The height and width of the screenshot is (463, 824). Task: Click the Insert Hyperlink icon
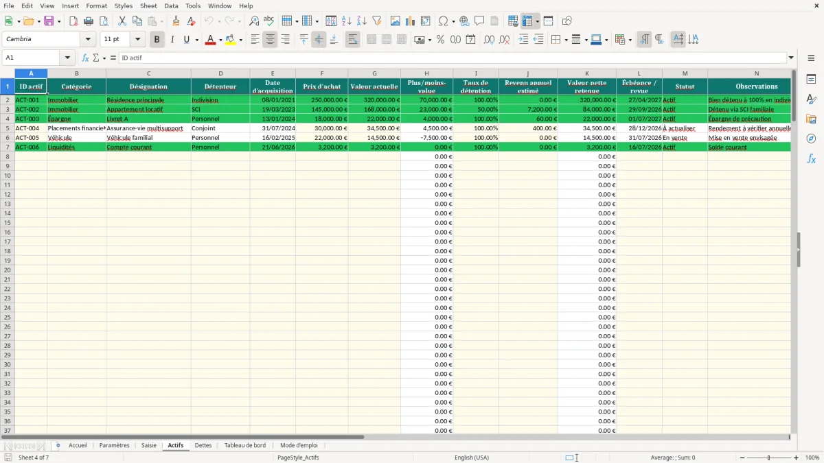tap(464, 21)
